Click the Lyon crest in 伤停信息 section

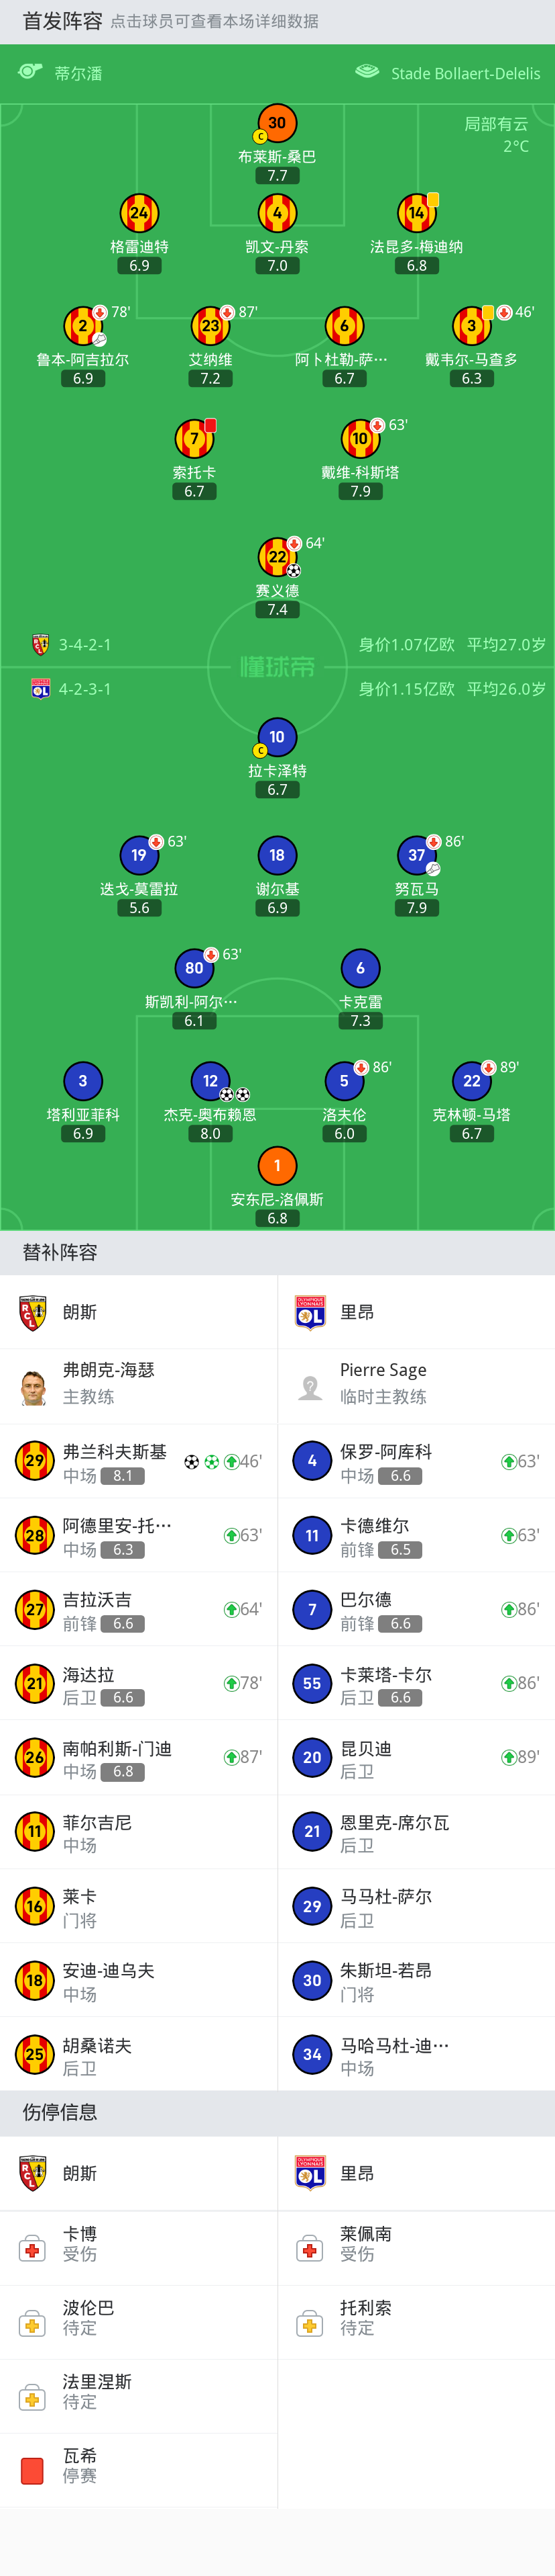click(x=310, y=2173)
